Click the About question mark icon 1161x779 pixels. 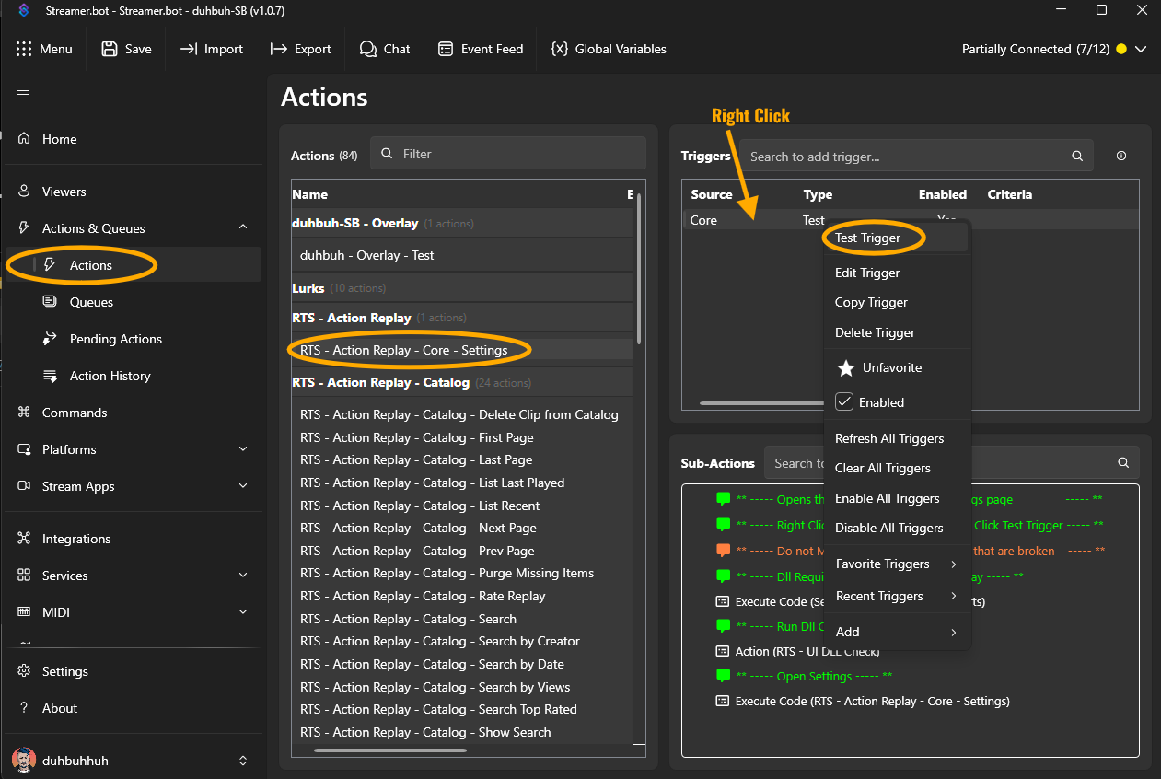click(25, 708)
